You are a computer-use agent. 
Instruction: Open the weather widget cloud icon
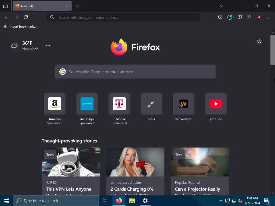click(x=15, y=46)
